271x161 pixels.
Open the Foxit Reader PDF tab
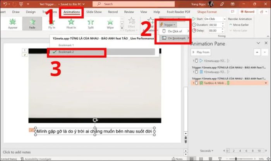coord(178,12)
